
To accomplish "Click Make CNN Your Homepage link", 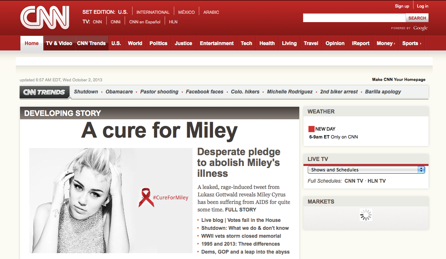I will (x=399, y=80).
